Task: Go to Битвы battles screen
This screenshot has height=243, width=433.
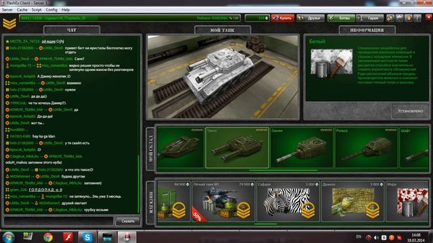Action: pyautogui.click(x=341, y=18)
